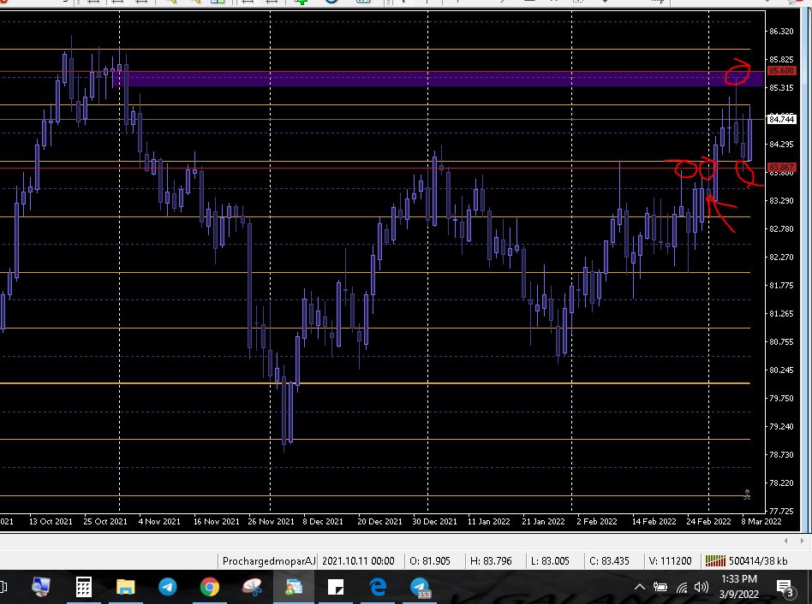Viewport: 812px width, 604px height.
Task: Click the 500414/38 kb traffic readout
Action: [758, 561]
